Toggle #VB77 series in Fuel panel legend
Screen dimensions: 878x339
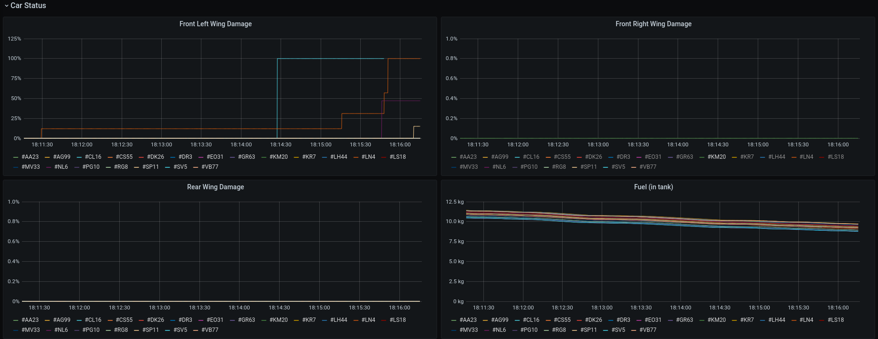648,330
